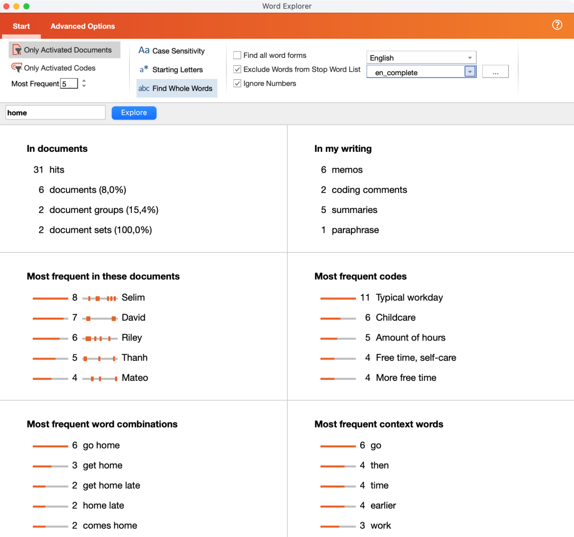
Task: Click the a* Starting Letters icon
Action: point(144,69)
